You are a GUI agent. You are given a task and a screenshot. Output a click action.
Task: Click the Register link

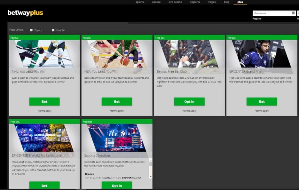[257, 19]
